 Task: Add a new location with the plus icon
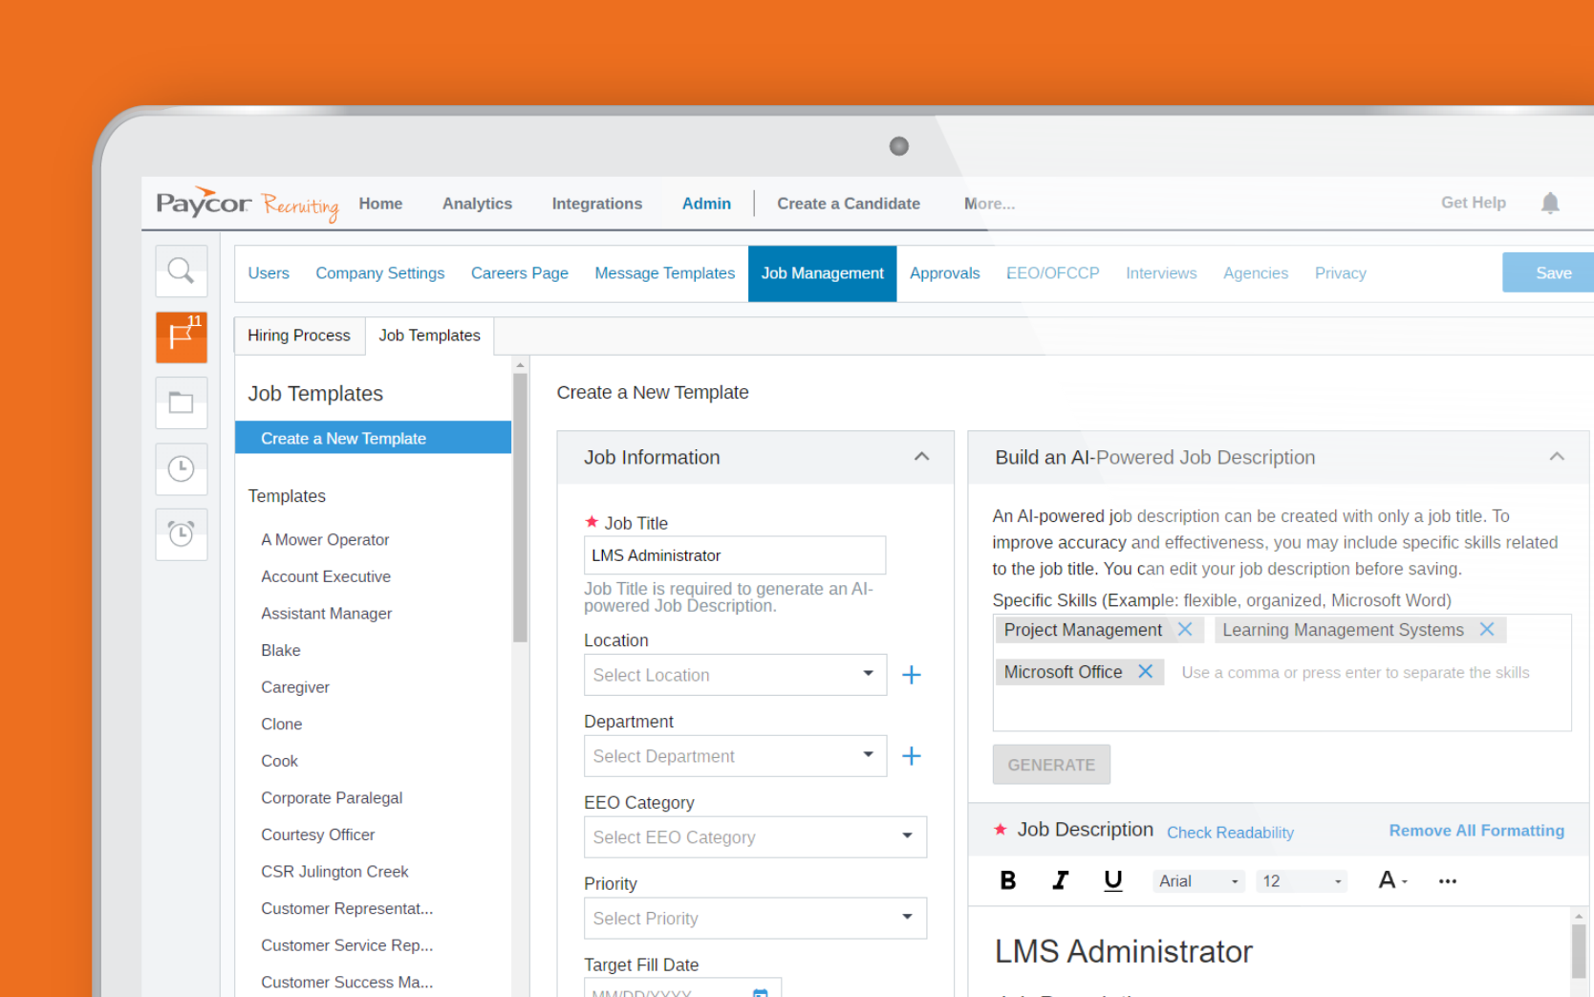tap(912, 675)
